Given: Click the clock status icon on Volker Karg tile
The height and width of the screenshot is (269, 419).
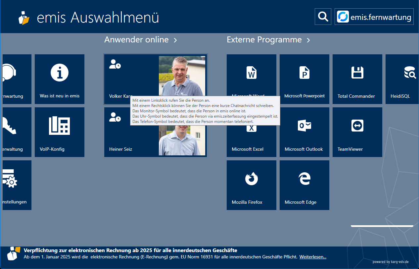Looking at the screenshot, I should (x=115, y=64).
